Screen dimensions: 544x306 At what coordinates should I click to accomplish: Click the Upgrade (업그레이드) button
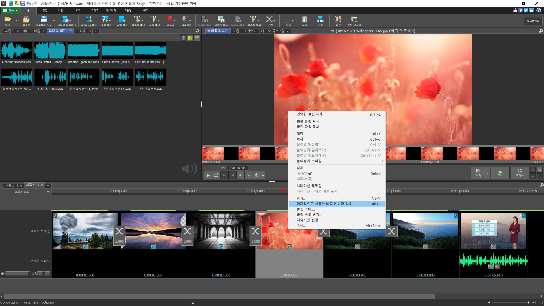[x=533, y=21]
